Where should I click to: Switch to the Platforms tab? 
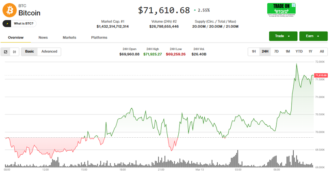99,38
